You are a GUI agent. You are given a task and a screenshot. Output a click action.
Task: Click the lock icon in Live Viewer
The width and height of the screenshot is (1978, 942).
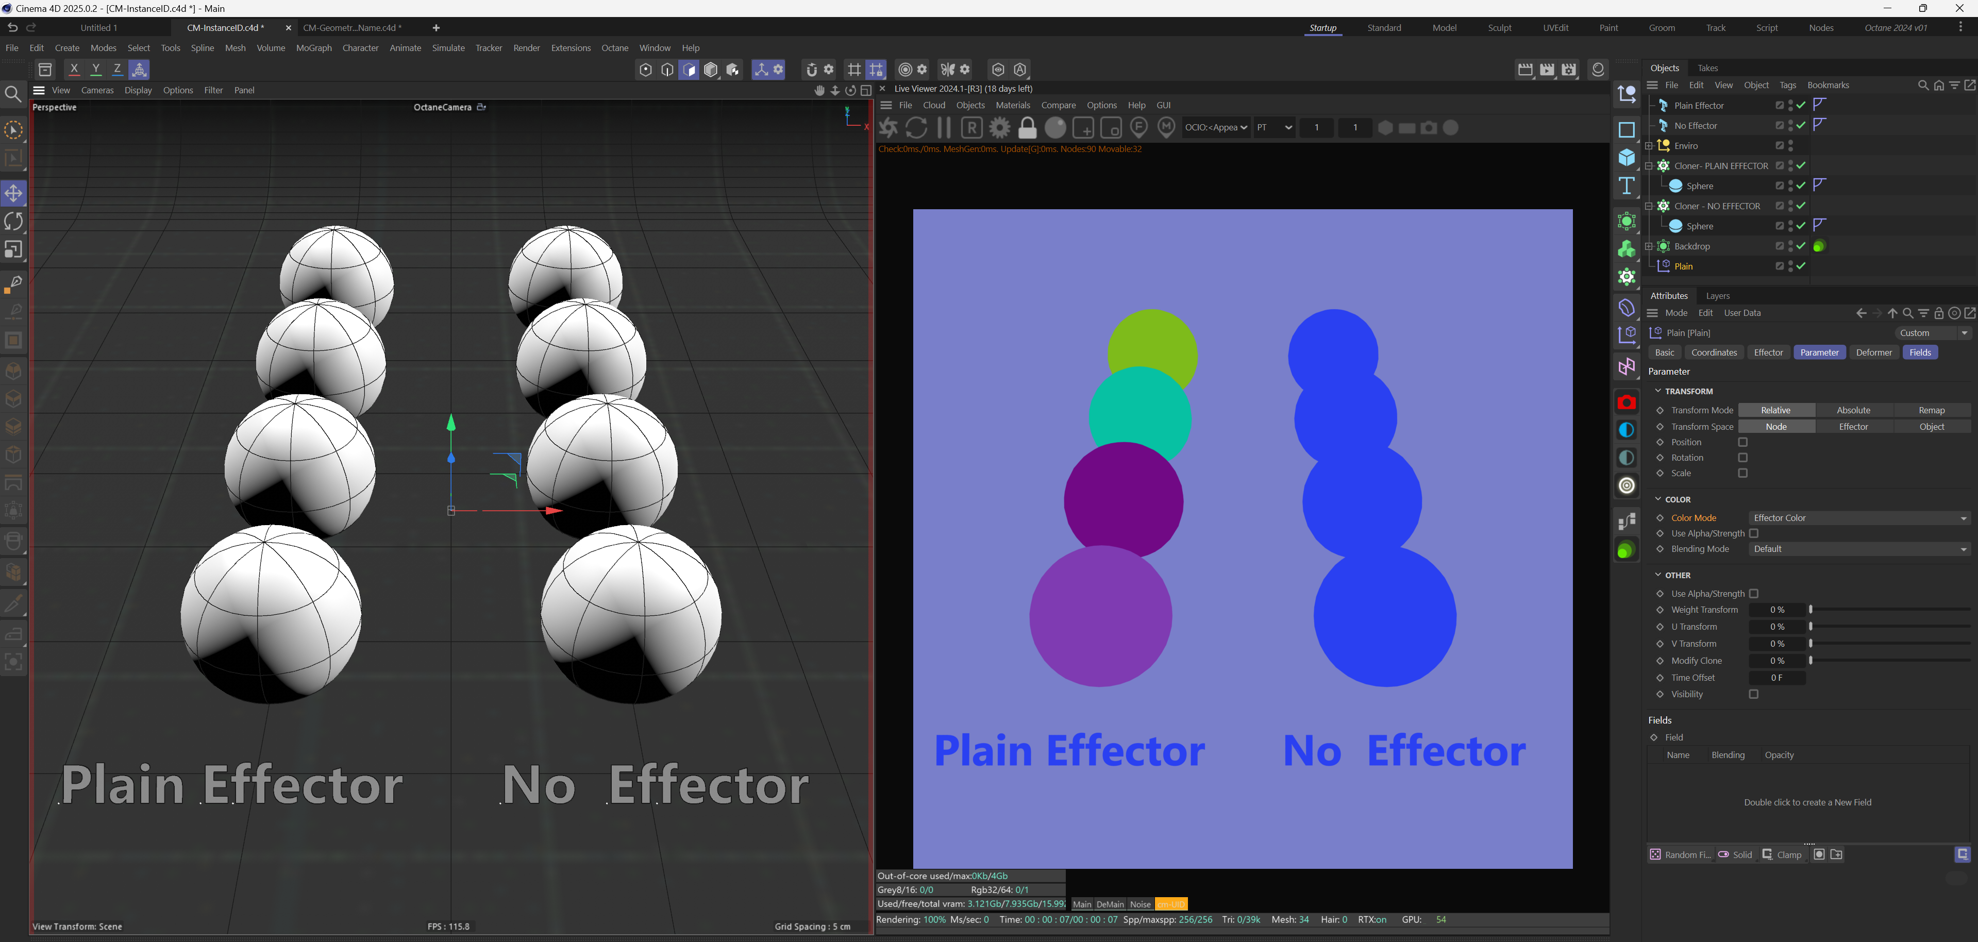[1027, 127]
